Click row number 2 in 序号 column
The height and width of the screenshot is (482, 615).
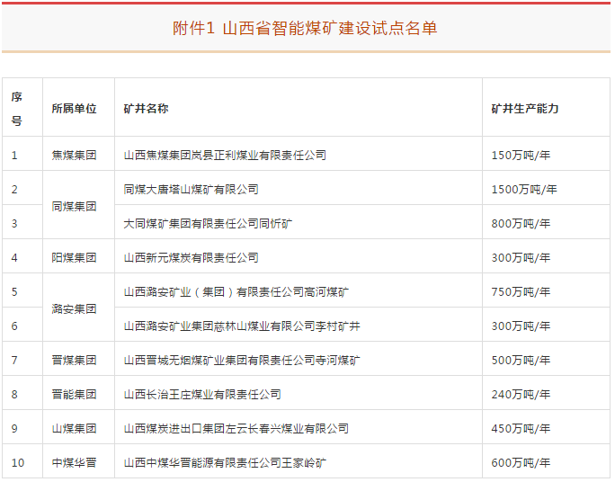14,190
